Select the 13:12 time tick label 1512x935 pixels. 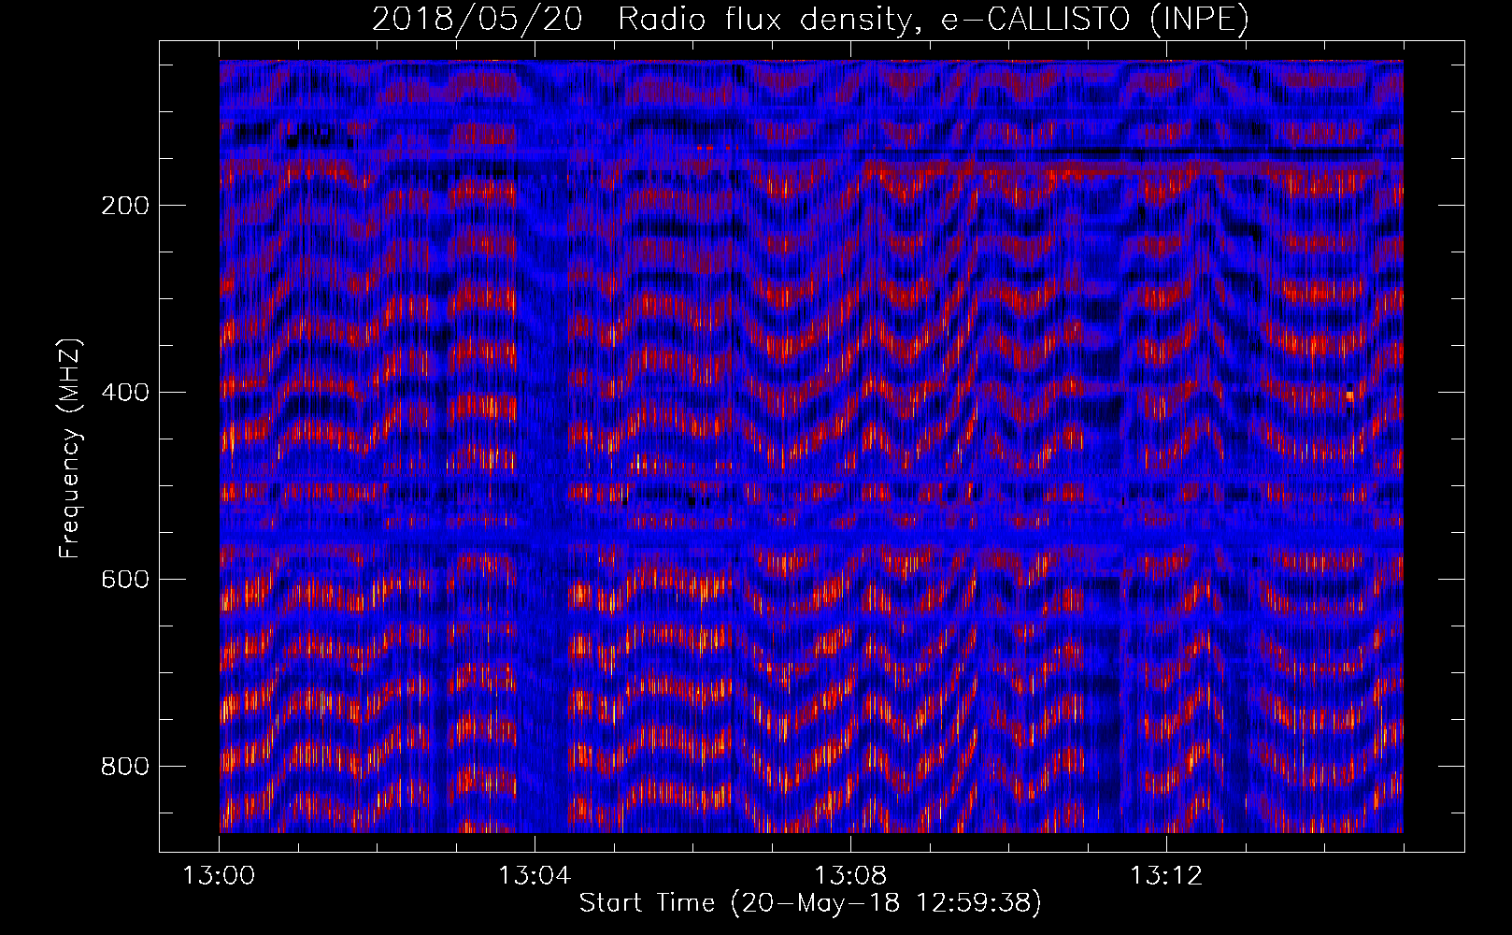tap(1166, 876)
